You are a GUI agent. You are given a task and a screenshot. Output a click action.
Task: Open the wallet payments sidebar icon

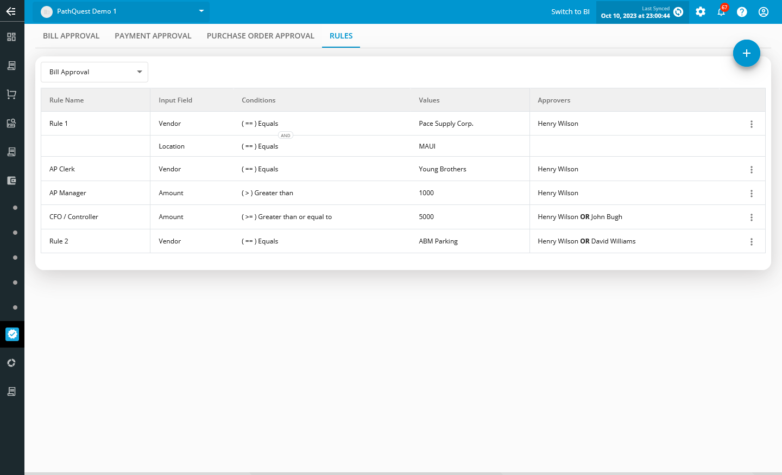click(11, 181)
